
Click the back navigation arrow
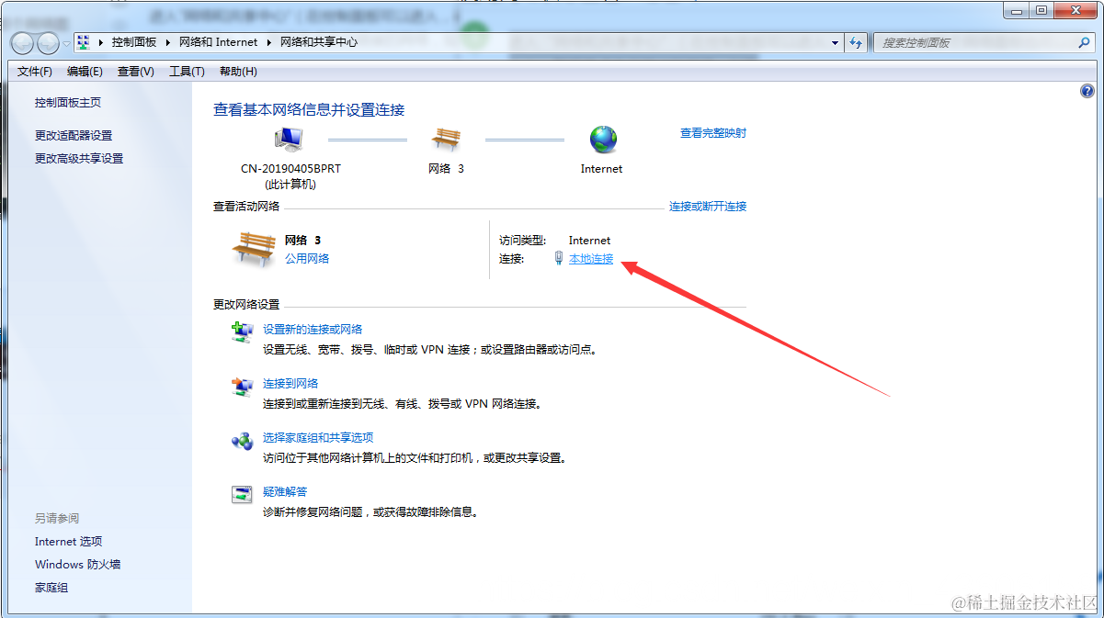pyautogui.click(x=20, y=42)
